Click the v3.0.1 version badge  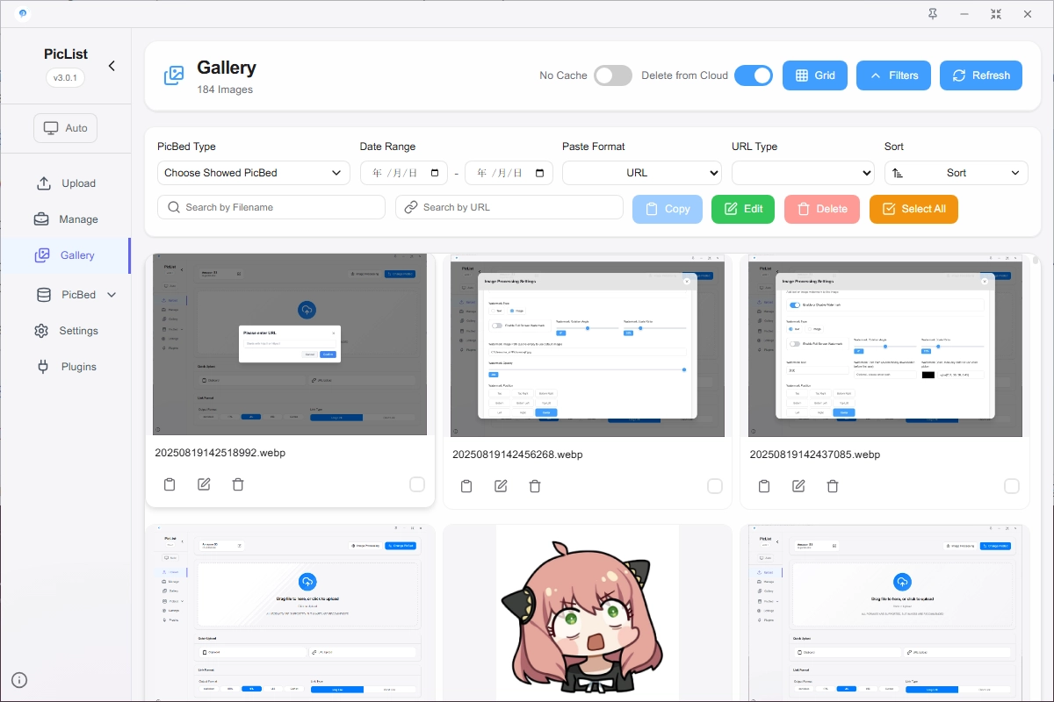click(x=66, y=77)
